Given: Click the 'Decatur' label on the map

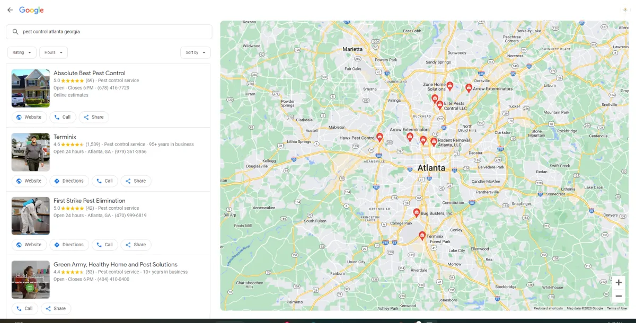Looking at the screenshot, I should pyautogui.click(x=475, y=152).
